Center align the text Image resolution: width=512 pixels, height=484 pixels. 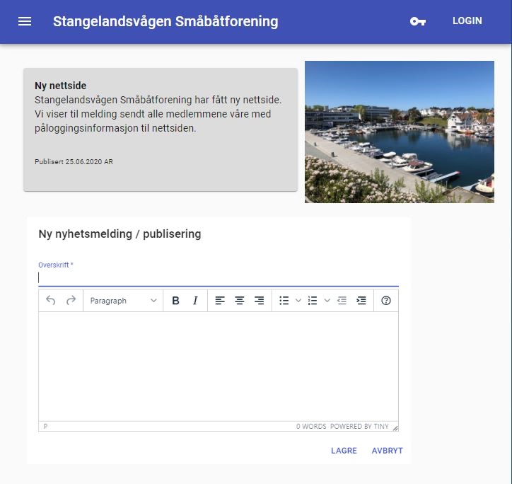click(x=240, y=301)
